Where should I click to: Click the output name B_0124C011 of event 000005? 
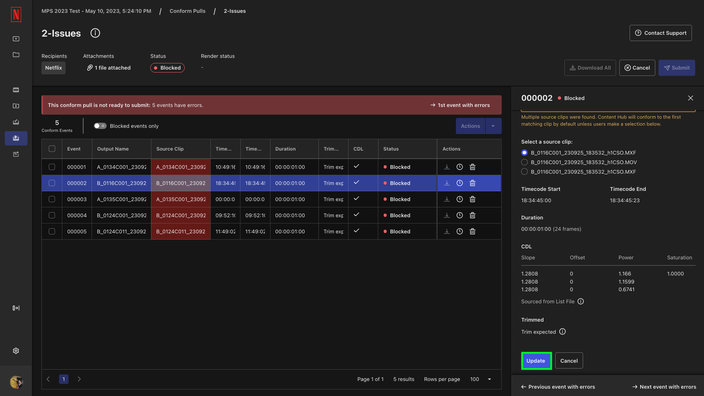tap(121, 232)
